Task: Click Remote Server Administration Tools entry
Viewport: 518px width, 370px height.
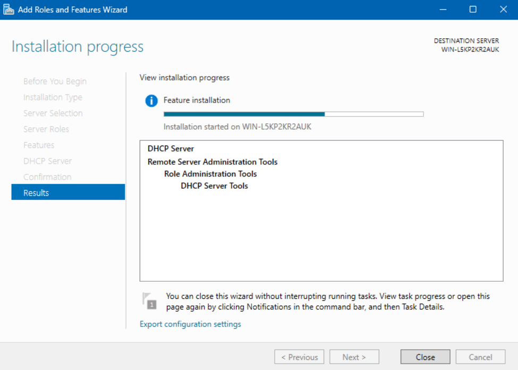Action: [x=213, y=162]
